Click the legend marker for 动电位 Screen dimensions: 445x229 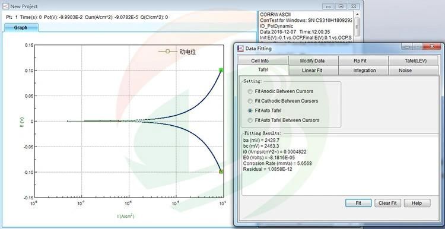[167, 52]
